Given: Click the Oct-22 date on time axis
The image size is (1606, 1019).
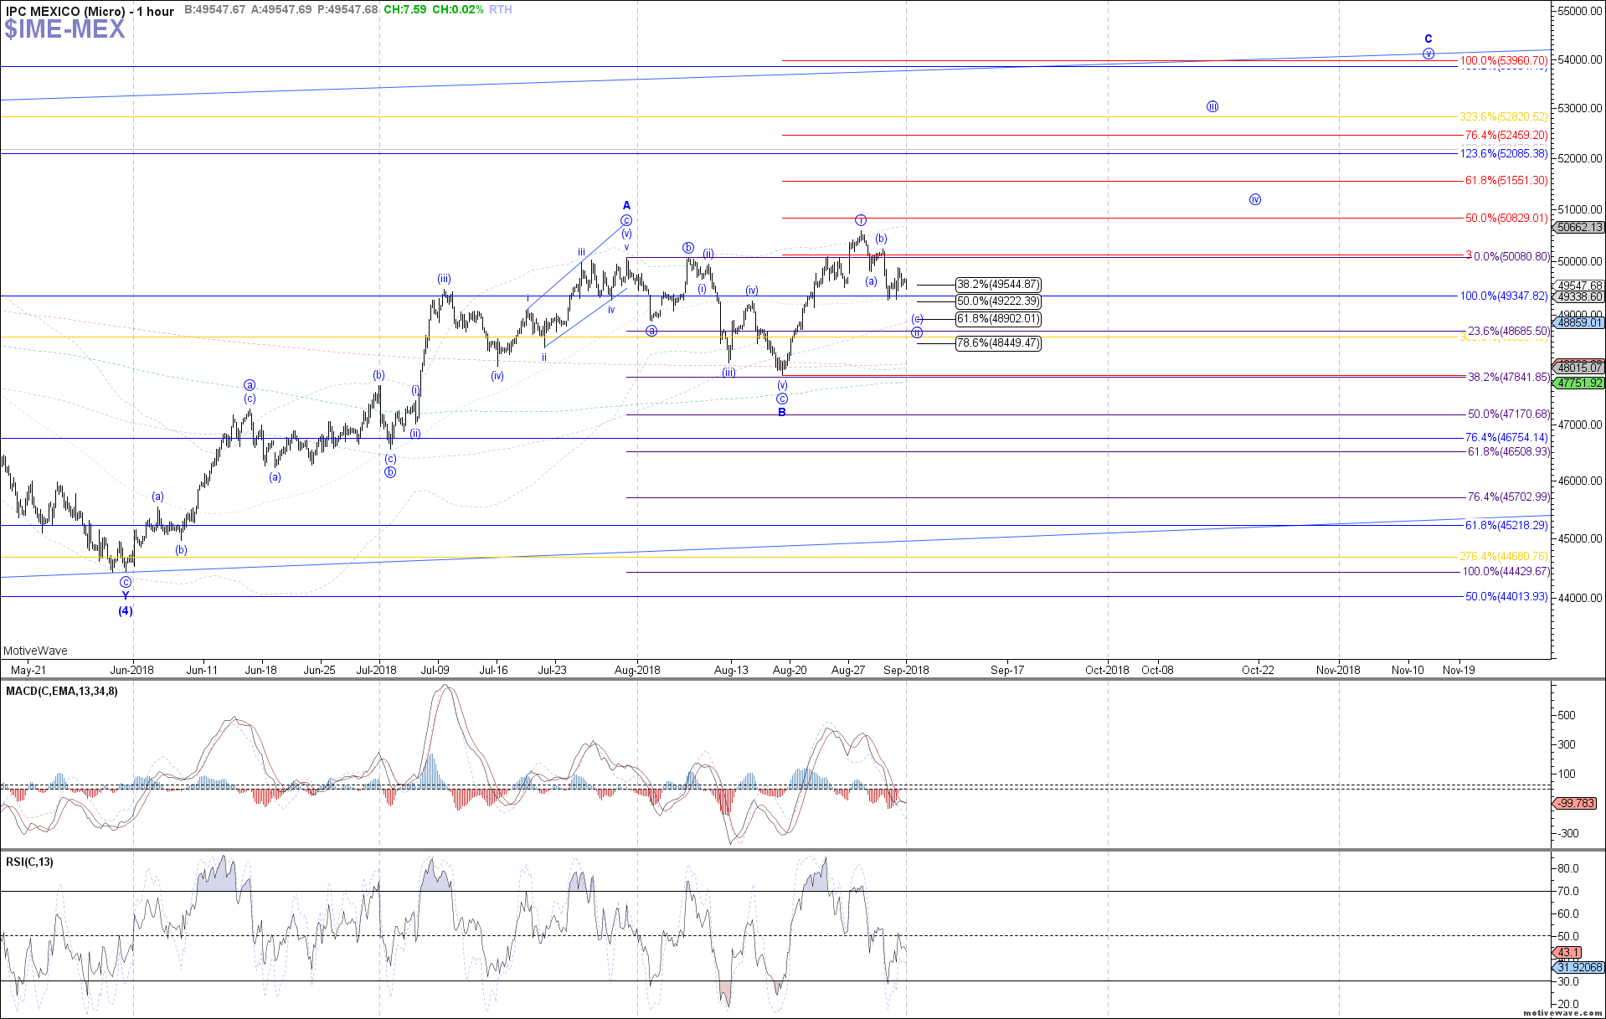Looking at the screenshot, I should pyautogui.click(x=1258, y=670).
